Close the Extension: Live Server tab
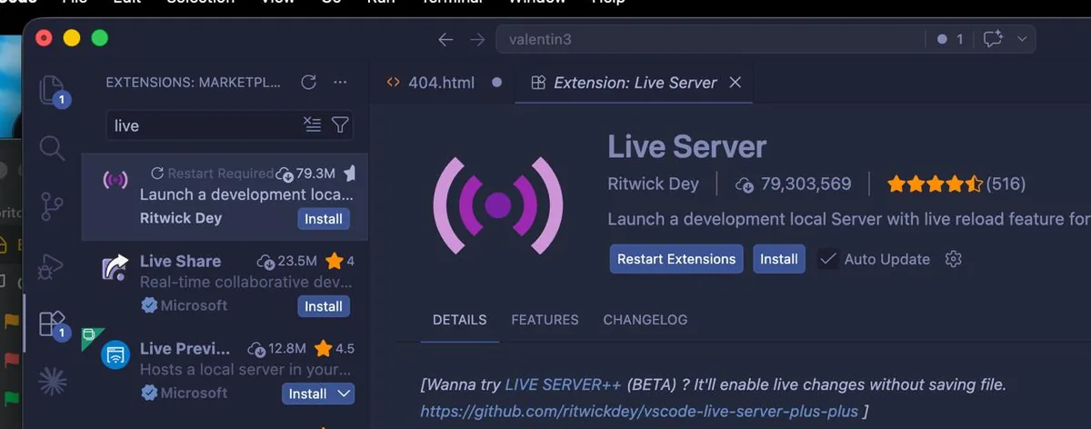The image size is (1091, 429). click(x=736, y=82)
